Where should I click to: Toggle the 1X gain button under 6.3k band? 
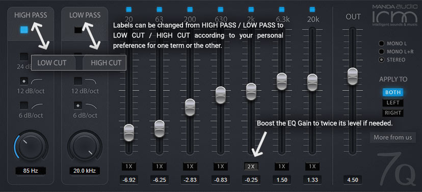pos(281,166)
